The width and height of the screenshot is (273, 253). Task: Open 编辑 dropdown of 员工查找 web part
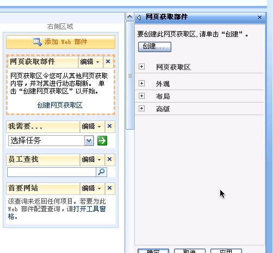pos(92,160)
